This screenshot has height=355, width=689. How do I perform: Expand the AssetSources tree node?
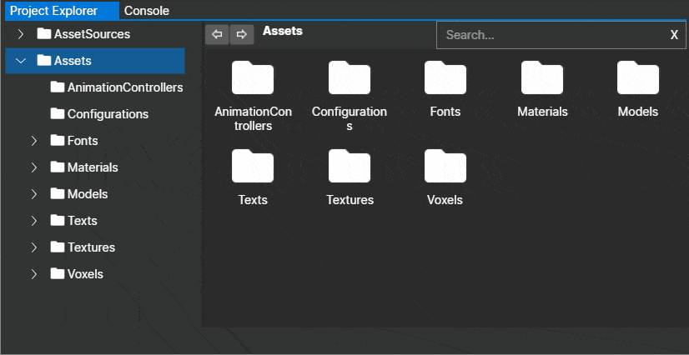[x=20, y=34]
